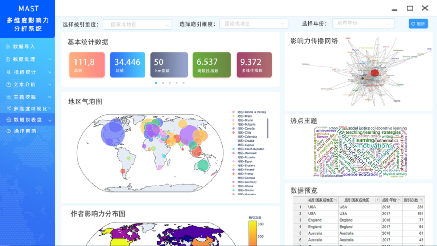Open the 选择被引维度 dimension dropdown
The width and height of the screenshot is (437, 246).
(137, 24)
